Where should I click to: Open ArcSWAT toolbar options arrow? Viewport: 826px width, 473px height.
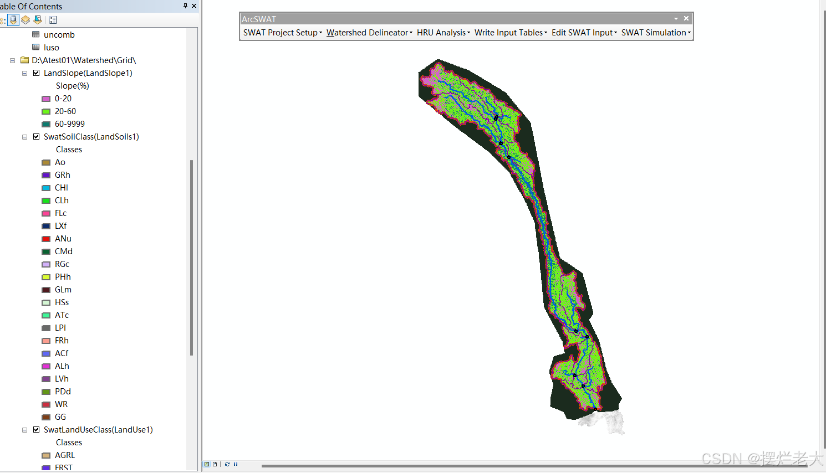click(x=676, y=19)
